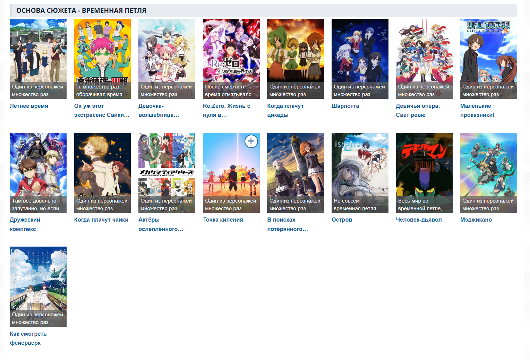Open the Летнее время title link
The height and width of the screenshot is (360, 530).
29,106
